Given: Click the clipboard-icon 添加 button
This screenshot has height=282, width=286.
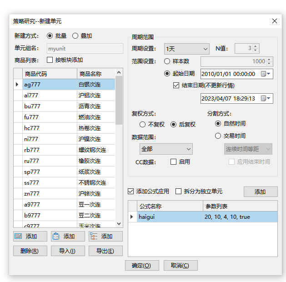Looking at the screenshot, I should point(68,237).
